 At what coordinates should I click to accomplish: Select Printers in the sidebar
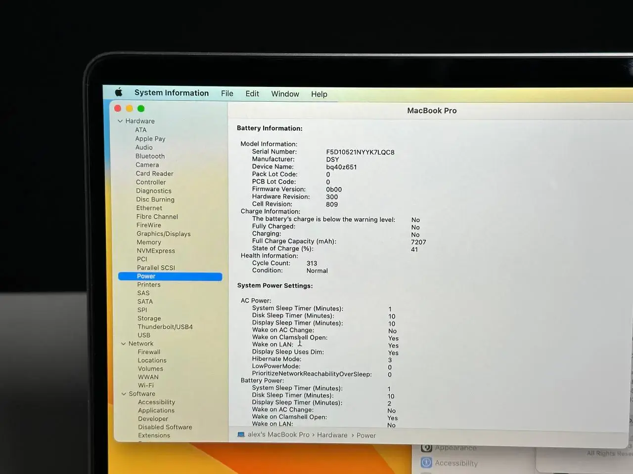pyautogui.click(x=149, y=285)
